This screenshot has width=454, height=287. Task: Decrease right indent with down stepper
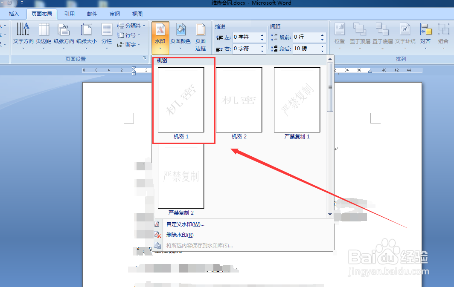pos(262,51)
